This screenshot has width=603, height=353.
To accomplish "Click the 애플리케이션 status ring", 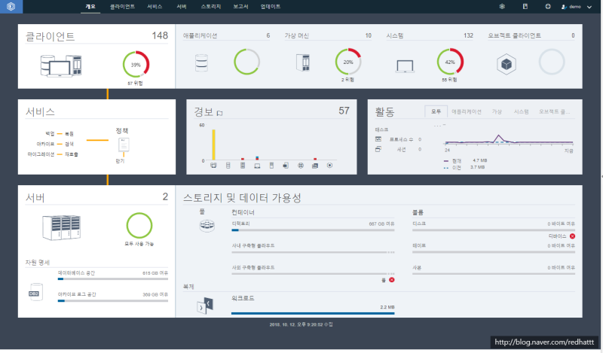I will click(x=246, y=62).
